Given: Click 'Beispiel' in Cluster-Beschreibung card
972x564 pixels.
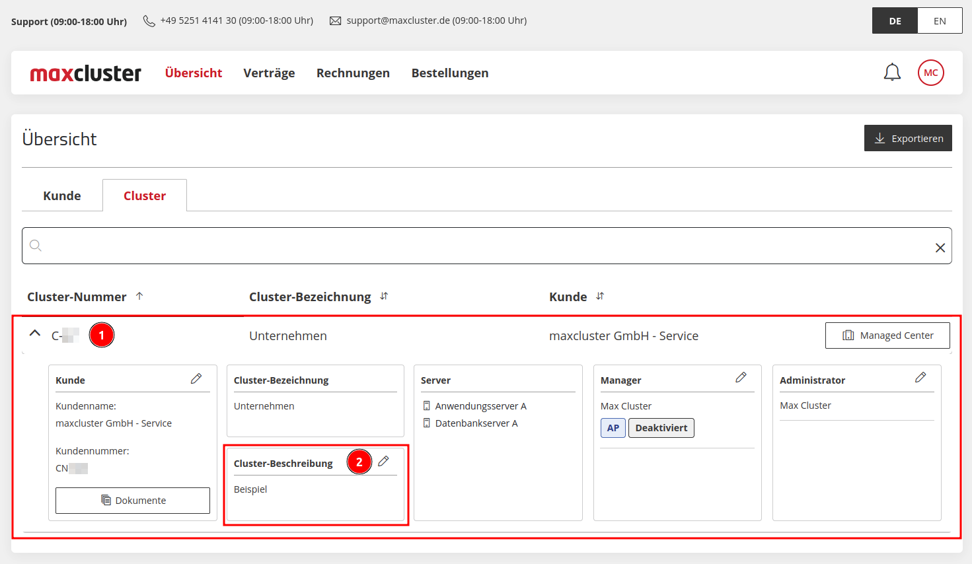Looking at the screenshot, I should [250, 489].
